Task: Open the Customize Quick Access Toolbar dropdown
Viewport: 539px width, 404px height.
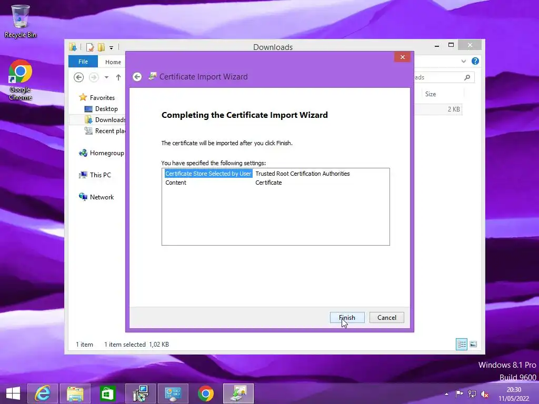Action: click(x=112, y=48)
